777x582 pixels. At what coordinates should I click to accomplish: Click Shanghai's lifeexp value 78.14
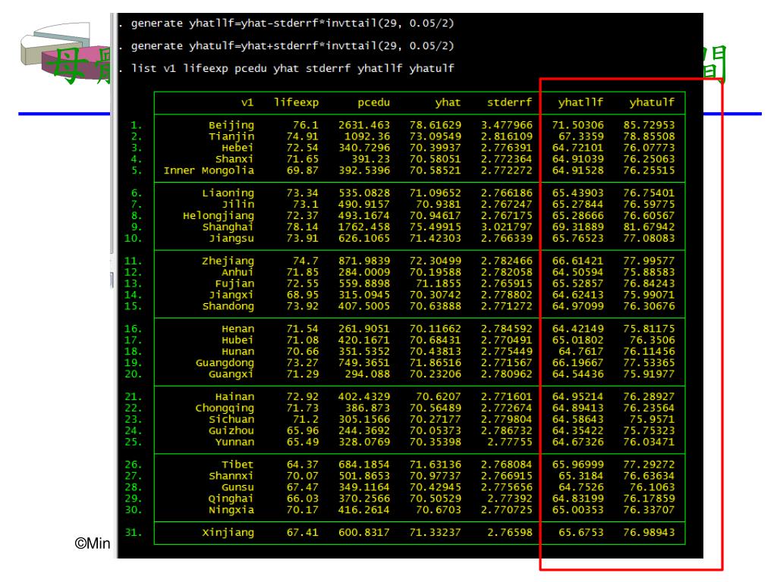click(x=302, y=227)
